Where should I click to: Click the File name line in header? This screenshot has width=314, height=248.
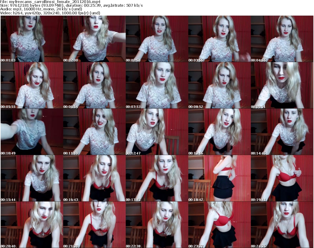tap(53, 2)
